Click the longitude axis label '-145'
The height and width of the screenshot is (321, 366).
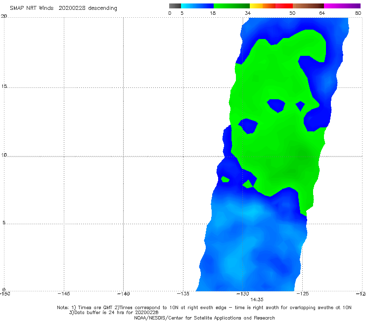(64, 294)
